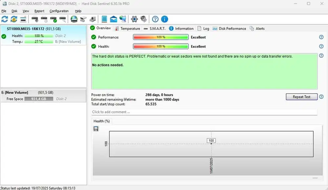Click the 'Click to add comment' field
328x190 pixels.
pyautogui.click(x=204, y=112)
